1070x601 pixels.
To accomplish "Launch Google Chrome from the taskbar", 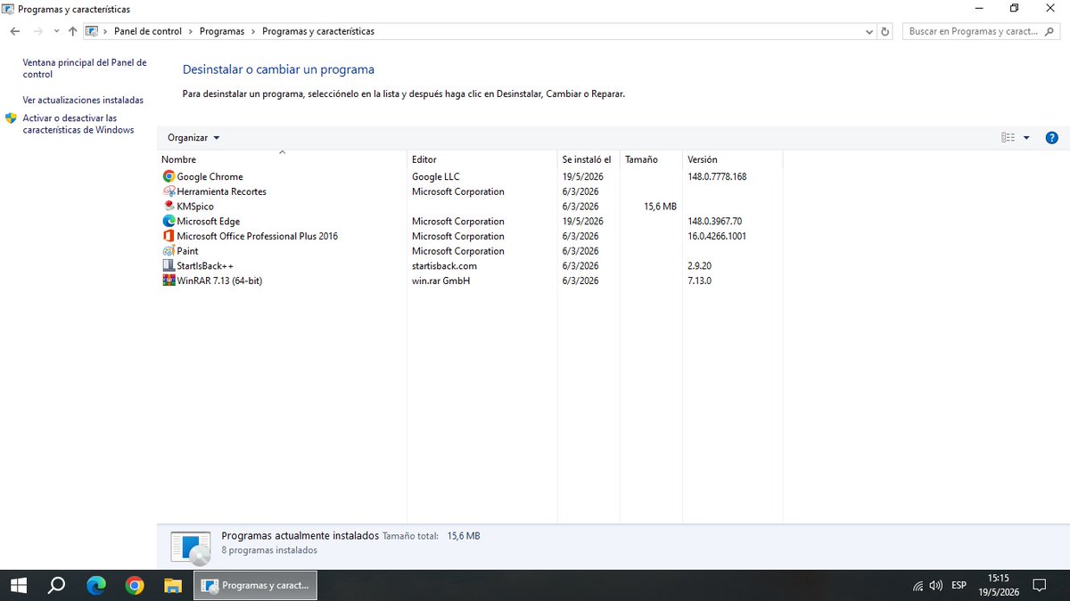I will (x=135, y=585).
